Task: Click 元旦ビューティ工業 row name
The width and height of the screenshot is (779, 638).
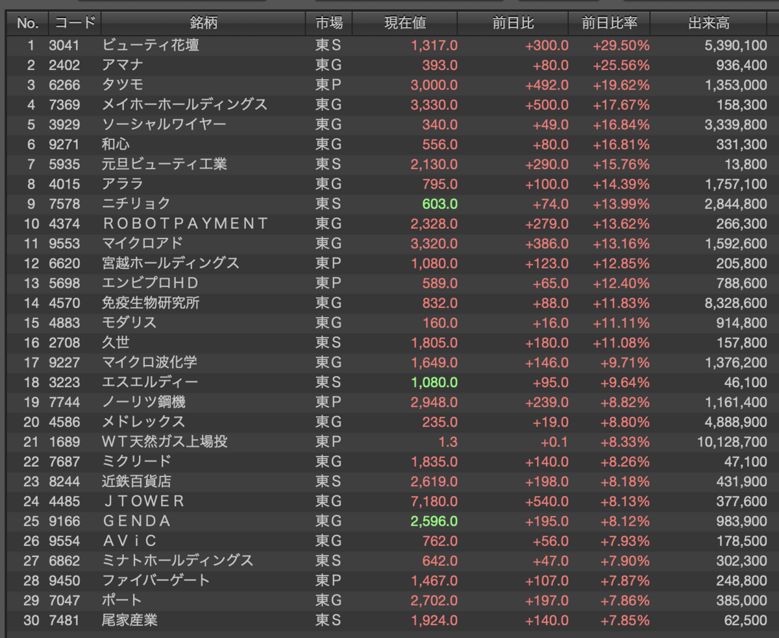Action: point(164,164)
